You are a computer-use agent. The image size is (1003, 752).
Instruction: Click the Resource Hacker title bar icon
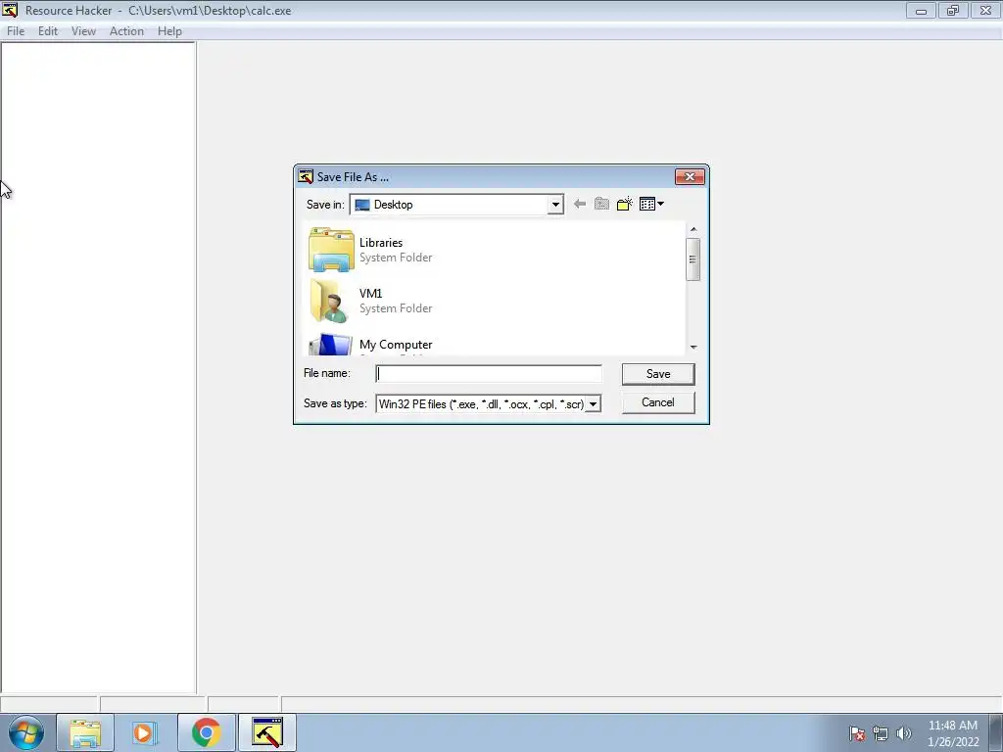10,10
